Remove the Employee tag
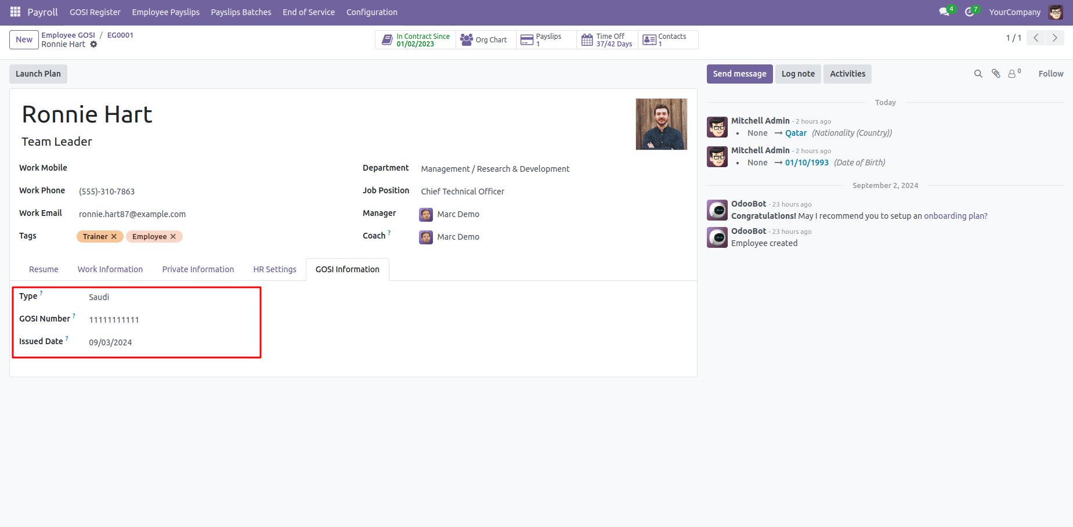Image resolution: width=1073 pixels, height=527 pixels. (173, 236)
